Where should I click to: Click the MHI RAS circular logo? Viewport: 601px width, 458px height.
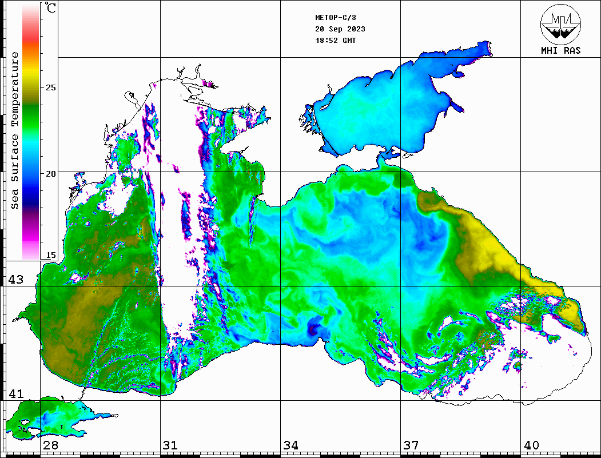[560, 23]
